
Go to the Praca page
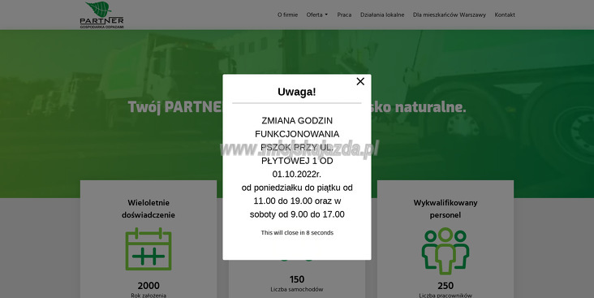point(344,15)
